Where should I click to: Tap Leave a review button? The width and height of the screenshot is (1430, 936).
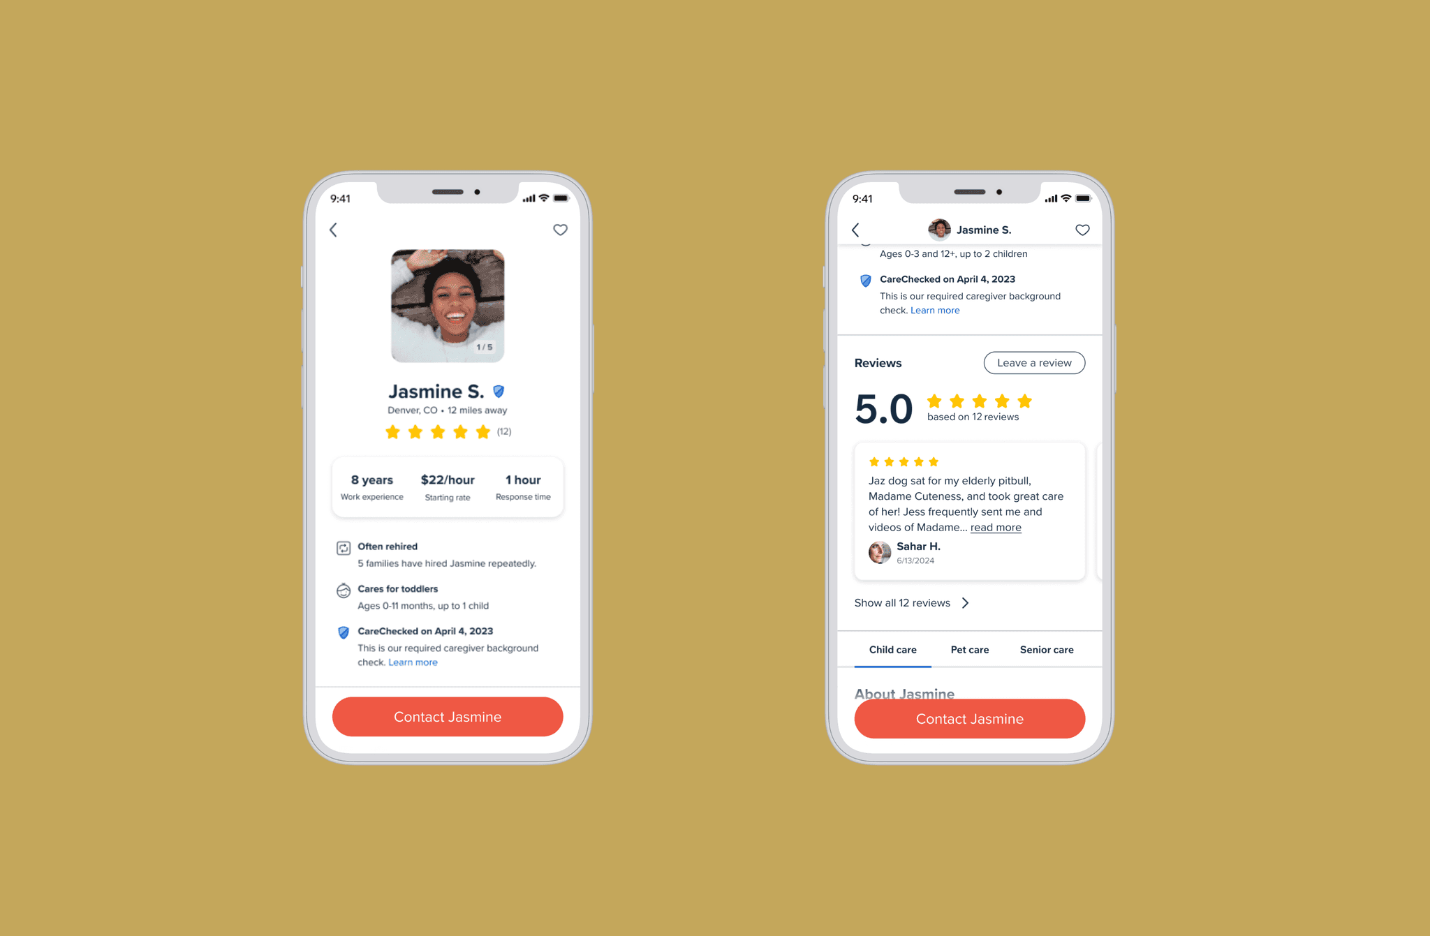[x=1034, y=362]
